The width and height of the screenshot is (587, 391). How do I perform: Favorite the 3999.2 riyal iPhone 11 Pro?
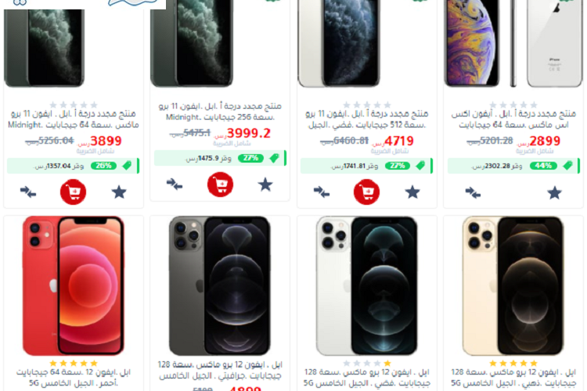coord(265,185)
